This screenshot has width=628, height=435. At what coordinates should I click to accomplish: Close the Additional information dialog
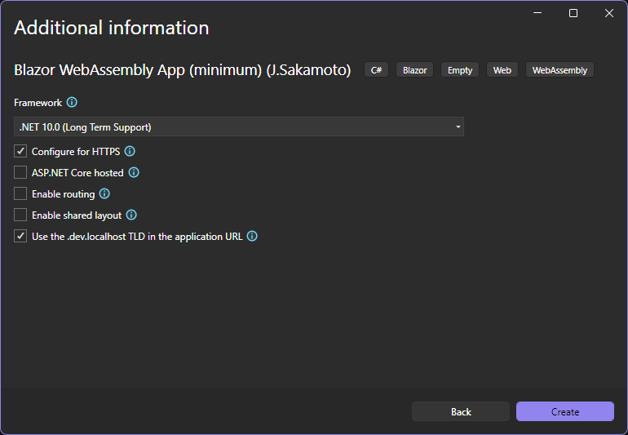(609, 13)
